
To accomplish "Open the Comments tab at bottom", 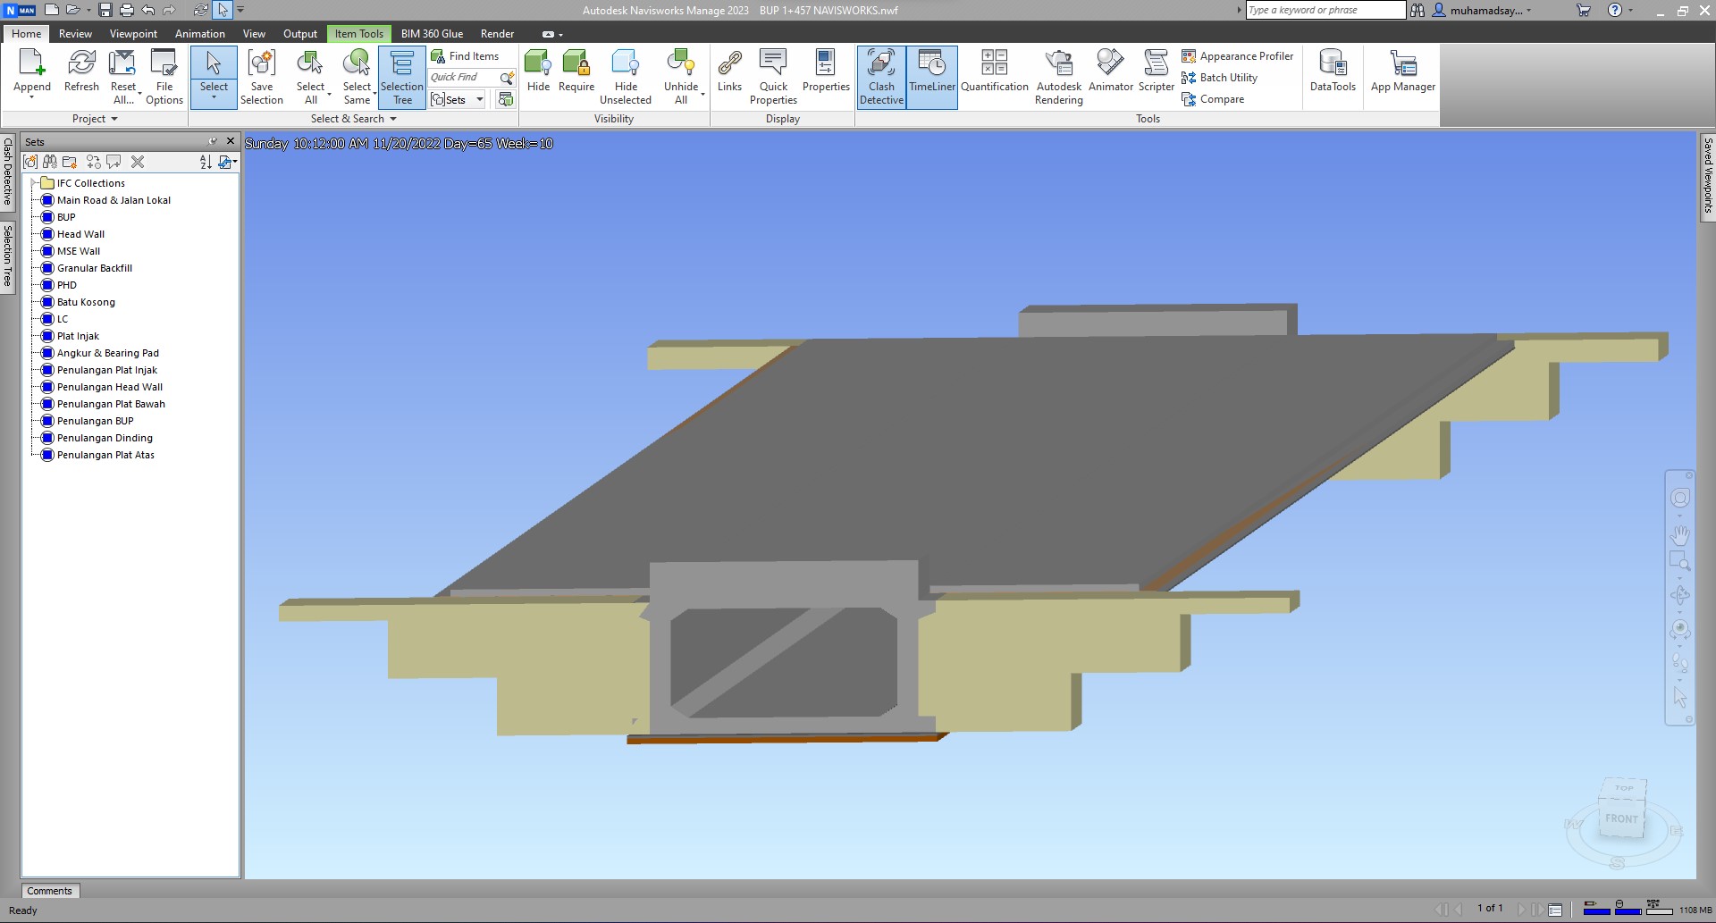I will point(49,891).
